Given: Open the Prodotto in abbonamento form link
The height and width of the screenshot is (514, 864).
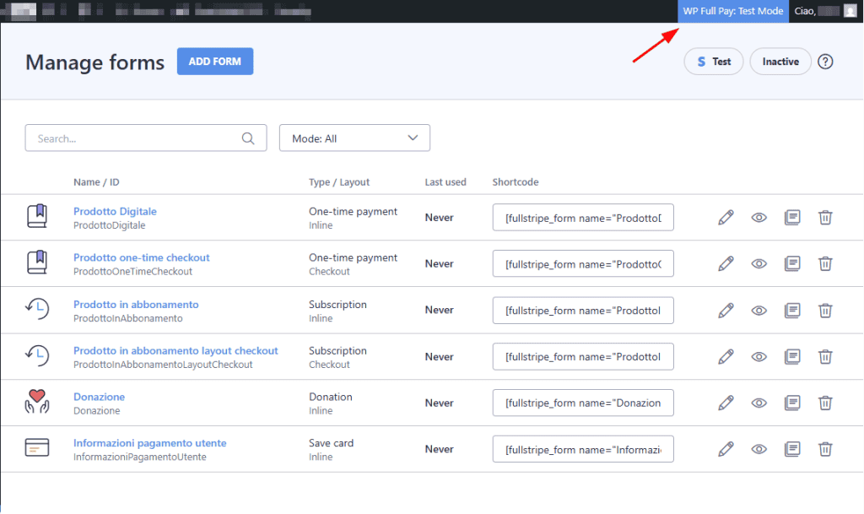Looking at the screenshot, I should 138,304.
